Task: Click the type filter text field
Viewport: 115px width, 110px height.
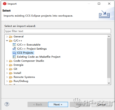Action: pyautogui.click(x=58, y=31)
